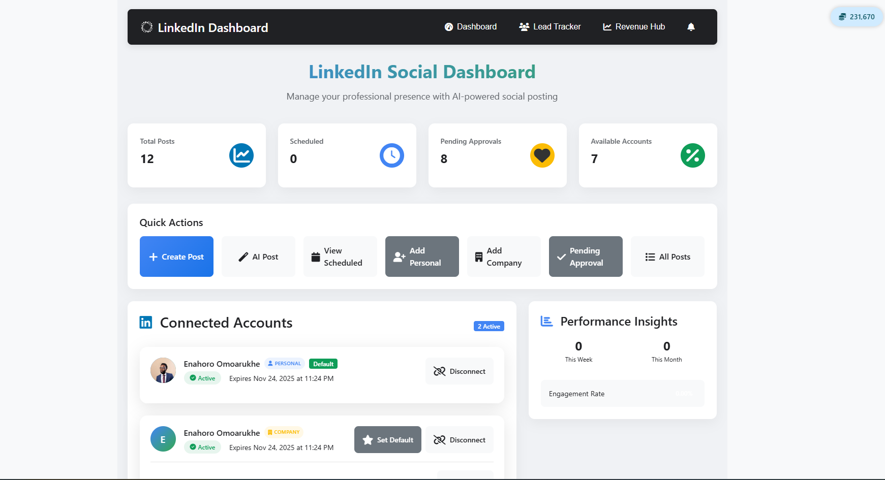The width and height of the screenshot is (885, 480).
Task: Click Enahoro Omoarukhe personal profile photo
Action: pyautogui.click(x=163, y=370)
